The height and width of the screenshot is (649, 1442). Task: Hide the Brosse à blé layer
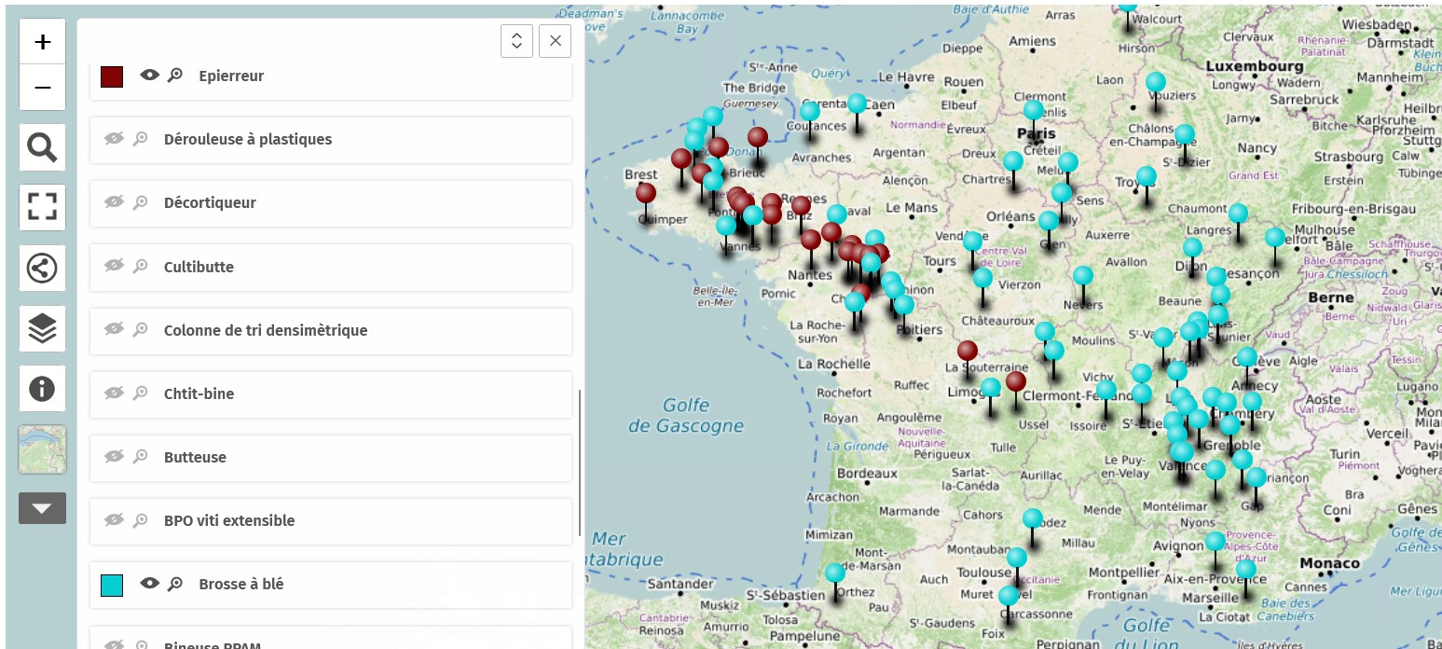click(149, 584)
